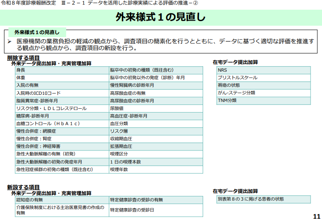
Task: Click the 削除する項目 section heading
Action: click(x=24, y=58)
